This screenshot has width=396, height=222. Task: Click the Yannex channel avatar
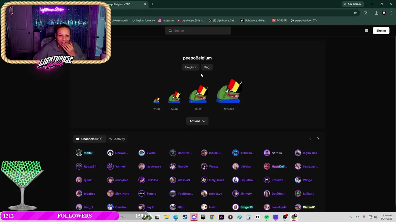pos(110,166)
